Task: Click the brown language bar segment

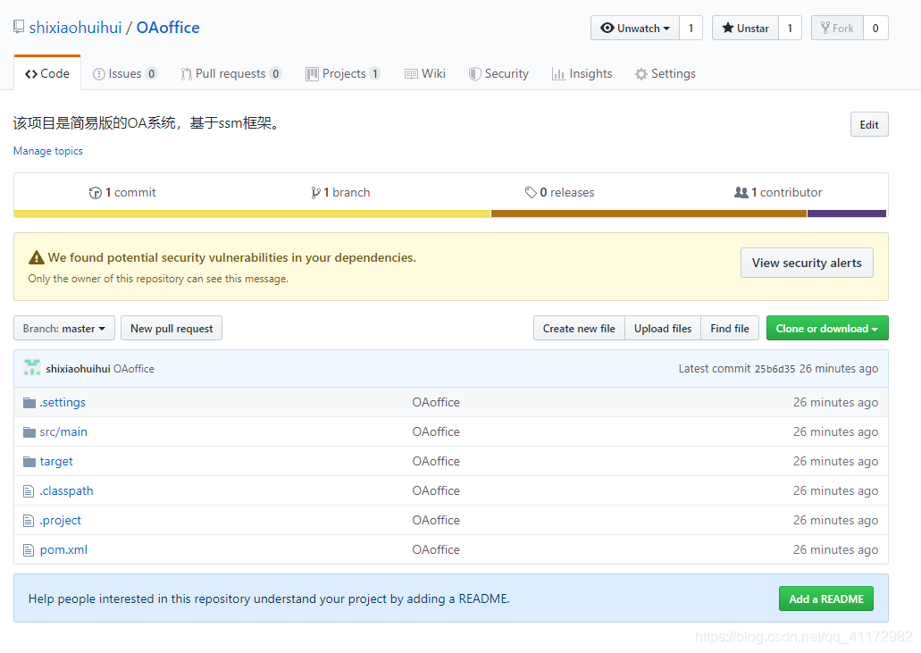Action: (x=649, y=213)
